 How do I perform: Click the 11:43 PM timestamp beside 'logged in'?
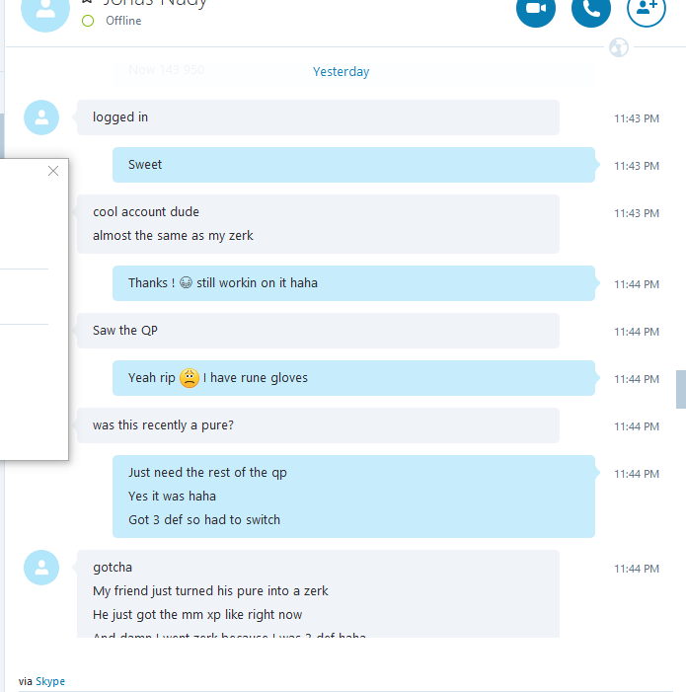[x=637, y=118]
